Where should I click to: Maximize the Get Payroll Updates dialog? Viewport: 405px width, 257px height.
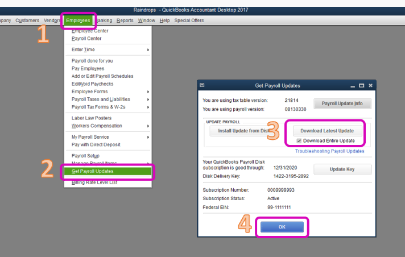point(362,85)
